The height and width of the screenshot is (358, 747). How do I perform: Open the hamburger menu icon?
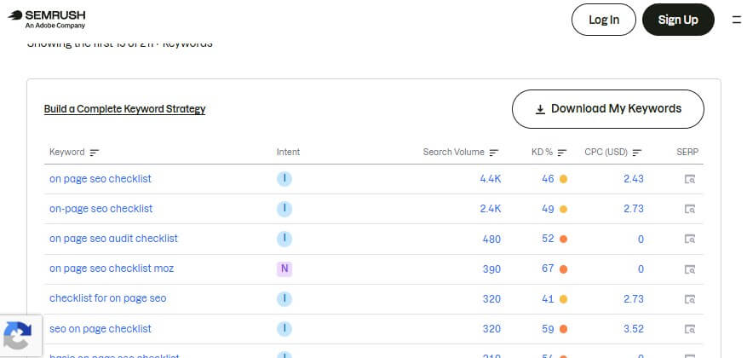coord(737,20)
